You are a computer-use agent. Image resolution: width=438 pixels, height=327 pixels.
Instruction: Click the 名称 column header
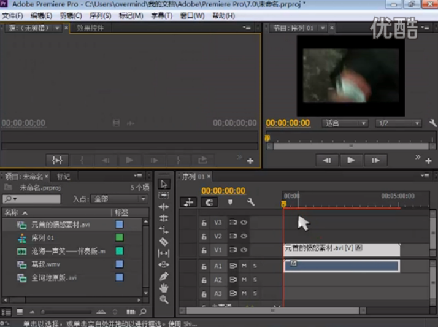(x=11, y=212)
